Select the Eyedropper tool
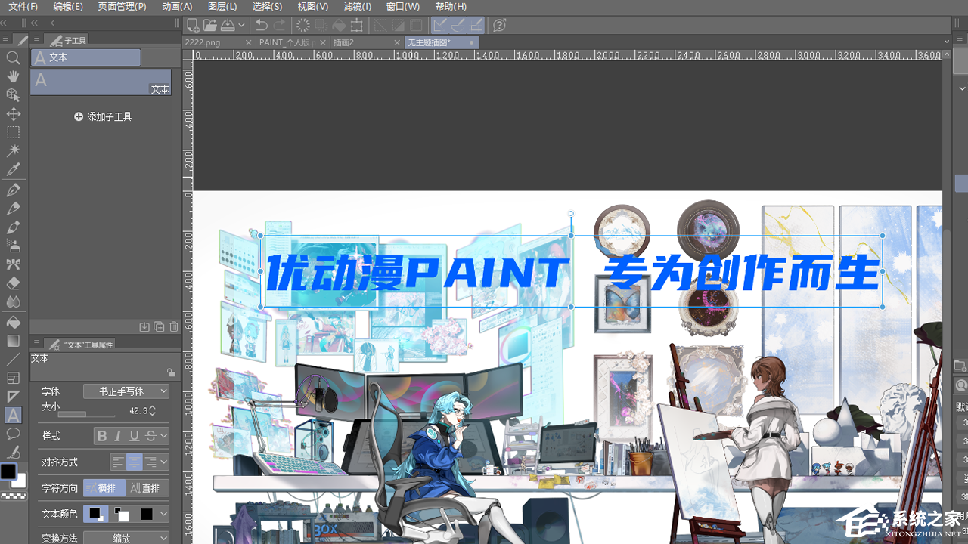 click(13, 170)
